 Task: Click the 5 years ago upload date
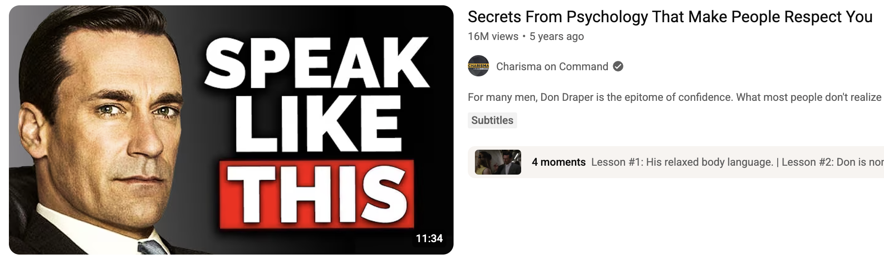pos(557,36)
